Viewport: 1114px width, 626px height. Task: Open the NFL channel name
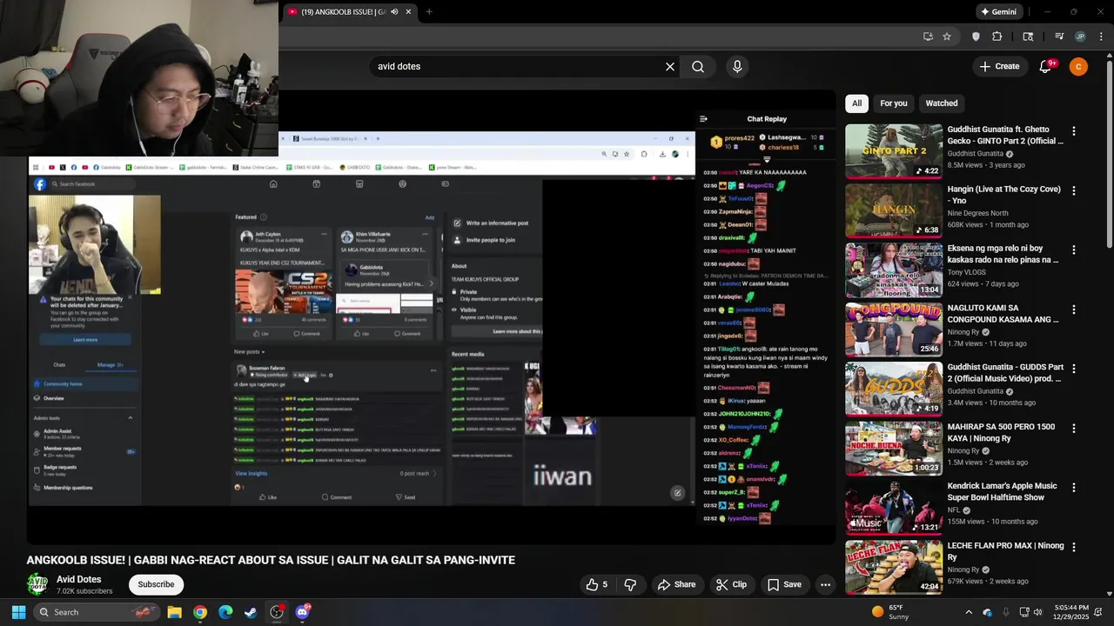[x=954, y=510]
